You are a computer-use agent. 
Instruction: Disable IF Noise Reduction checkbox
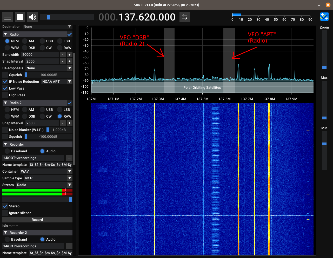click(5, 82)
